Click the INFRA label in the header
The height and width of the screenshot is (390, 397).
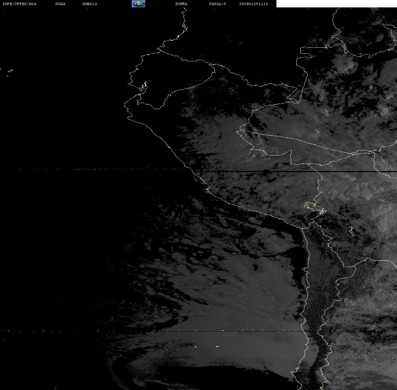tap(181, 4)
